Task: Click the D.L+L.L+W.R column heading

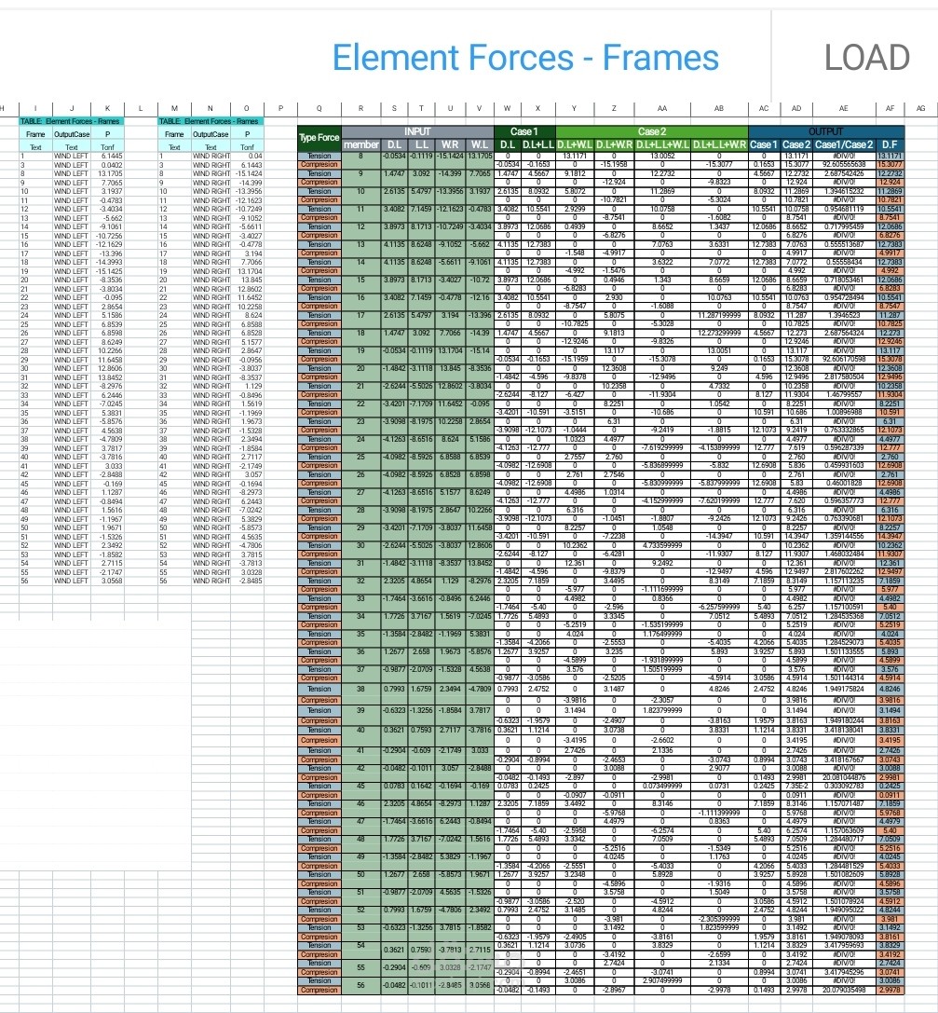Action: pyautogui.click(x=719, y=144)
